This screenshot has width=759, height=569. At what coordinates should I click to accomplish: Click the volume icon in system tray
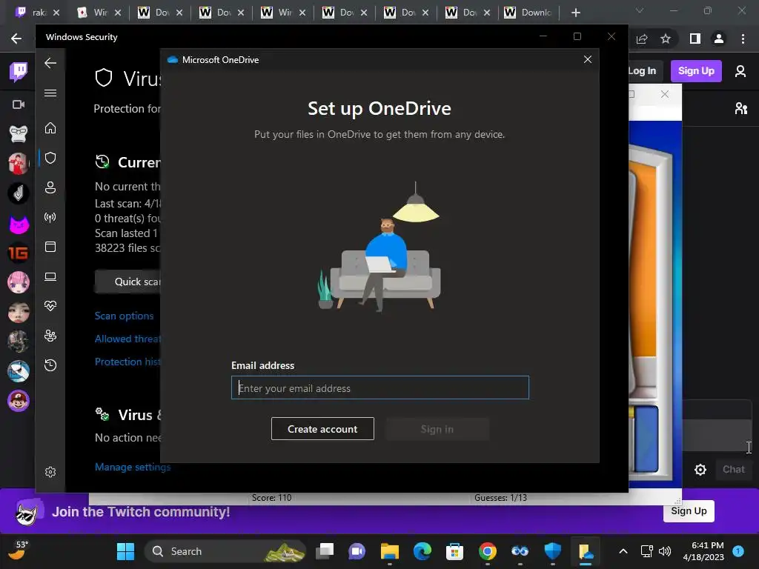tap(665, 551)
